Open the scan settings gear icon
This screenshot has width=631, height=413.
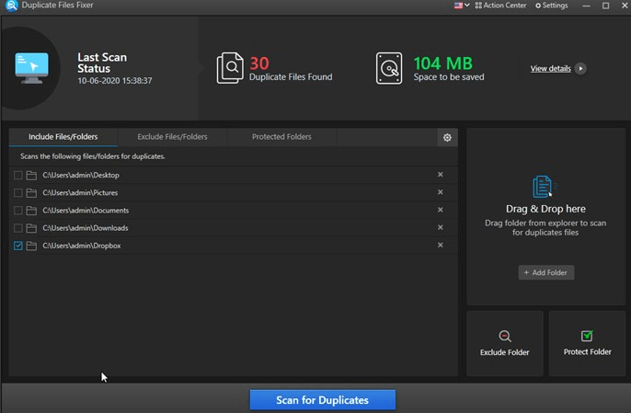click(447, 138)
